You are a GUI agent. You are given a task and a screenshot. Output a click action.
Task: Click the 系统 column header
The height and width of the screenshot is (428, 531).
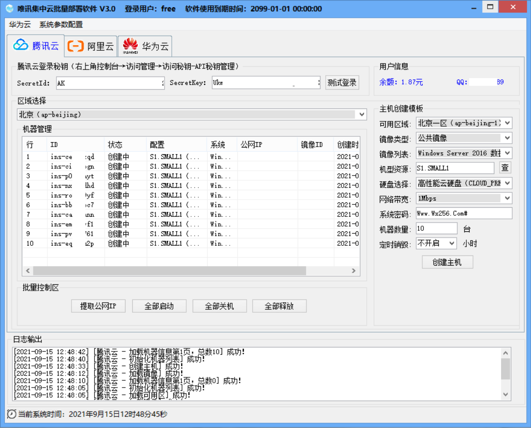pyautogui.click(x=222, y=145)
